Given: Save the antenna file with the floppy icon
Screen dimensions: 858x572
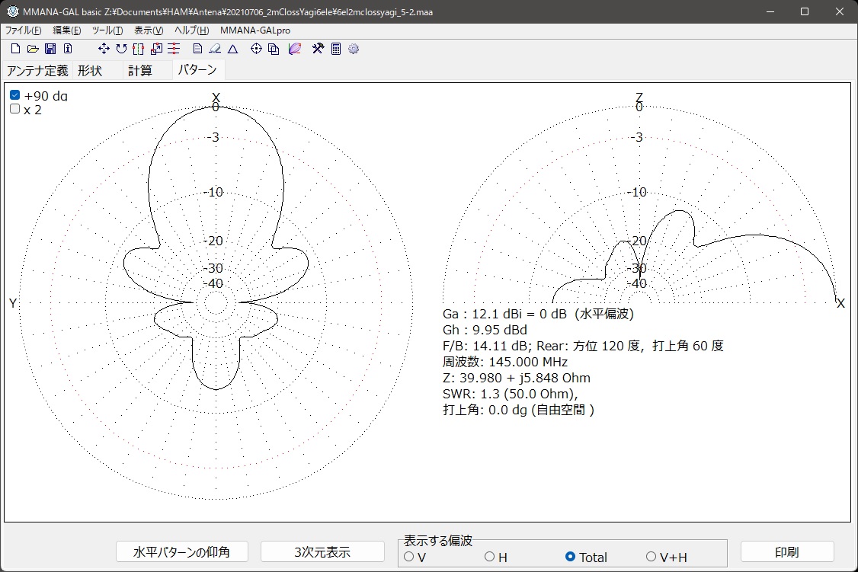Looking at the screenshot, I should pos(50,49).
